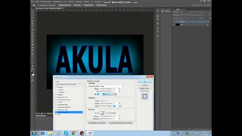
Task: Switch to the Каналы tab
Action: tap(183, 9)
